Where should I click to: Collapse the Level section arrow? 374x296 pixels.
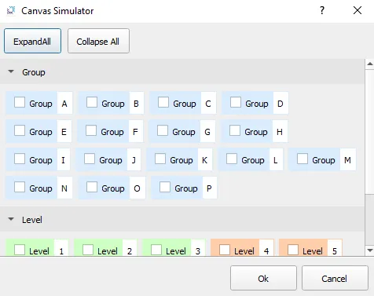(11, 219)
